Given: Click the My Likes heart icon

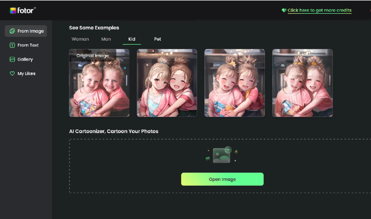Looking at the screenshot, I should click(x=12, y=73).
